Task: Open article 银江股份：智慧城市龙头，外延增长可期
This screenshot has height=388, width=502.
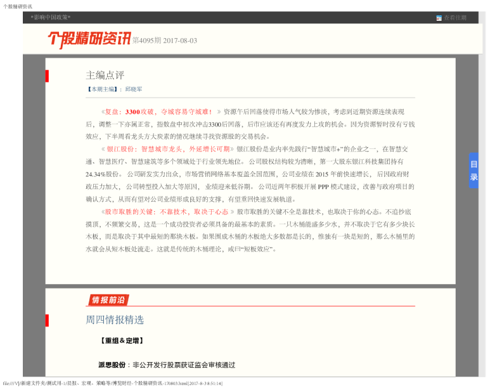Action: (x=168, y=149)
